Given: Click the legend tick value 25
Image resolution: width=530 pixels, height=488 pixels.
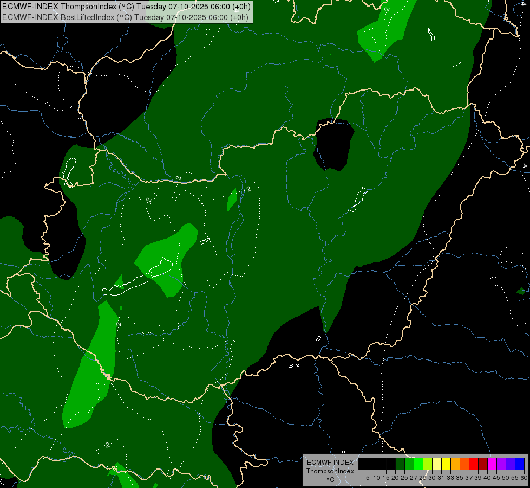Looking at the screenshot, I should tap(404, 478).
